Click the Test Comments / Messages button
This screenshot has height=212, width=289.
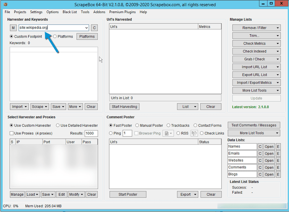[254, 125]
